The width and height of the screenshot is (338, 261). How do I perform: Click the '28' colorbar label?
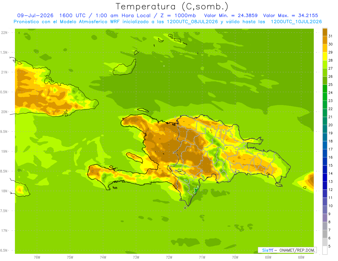point(330,60)
